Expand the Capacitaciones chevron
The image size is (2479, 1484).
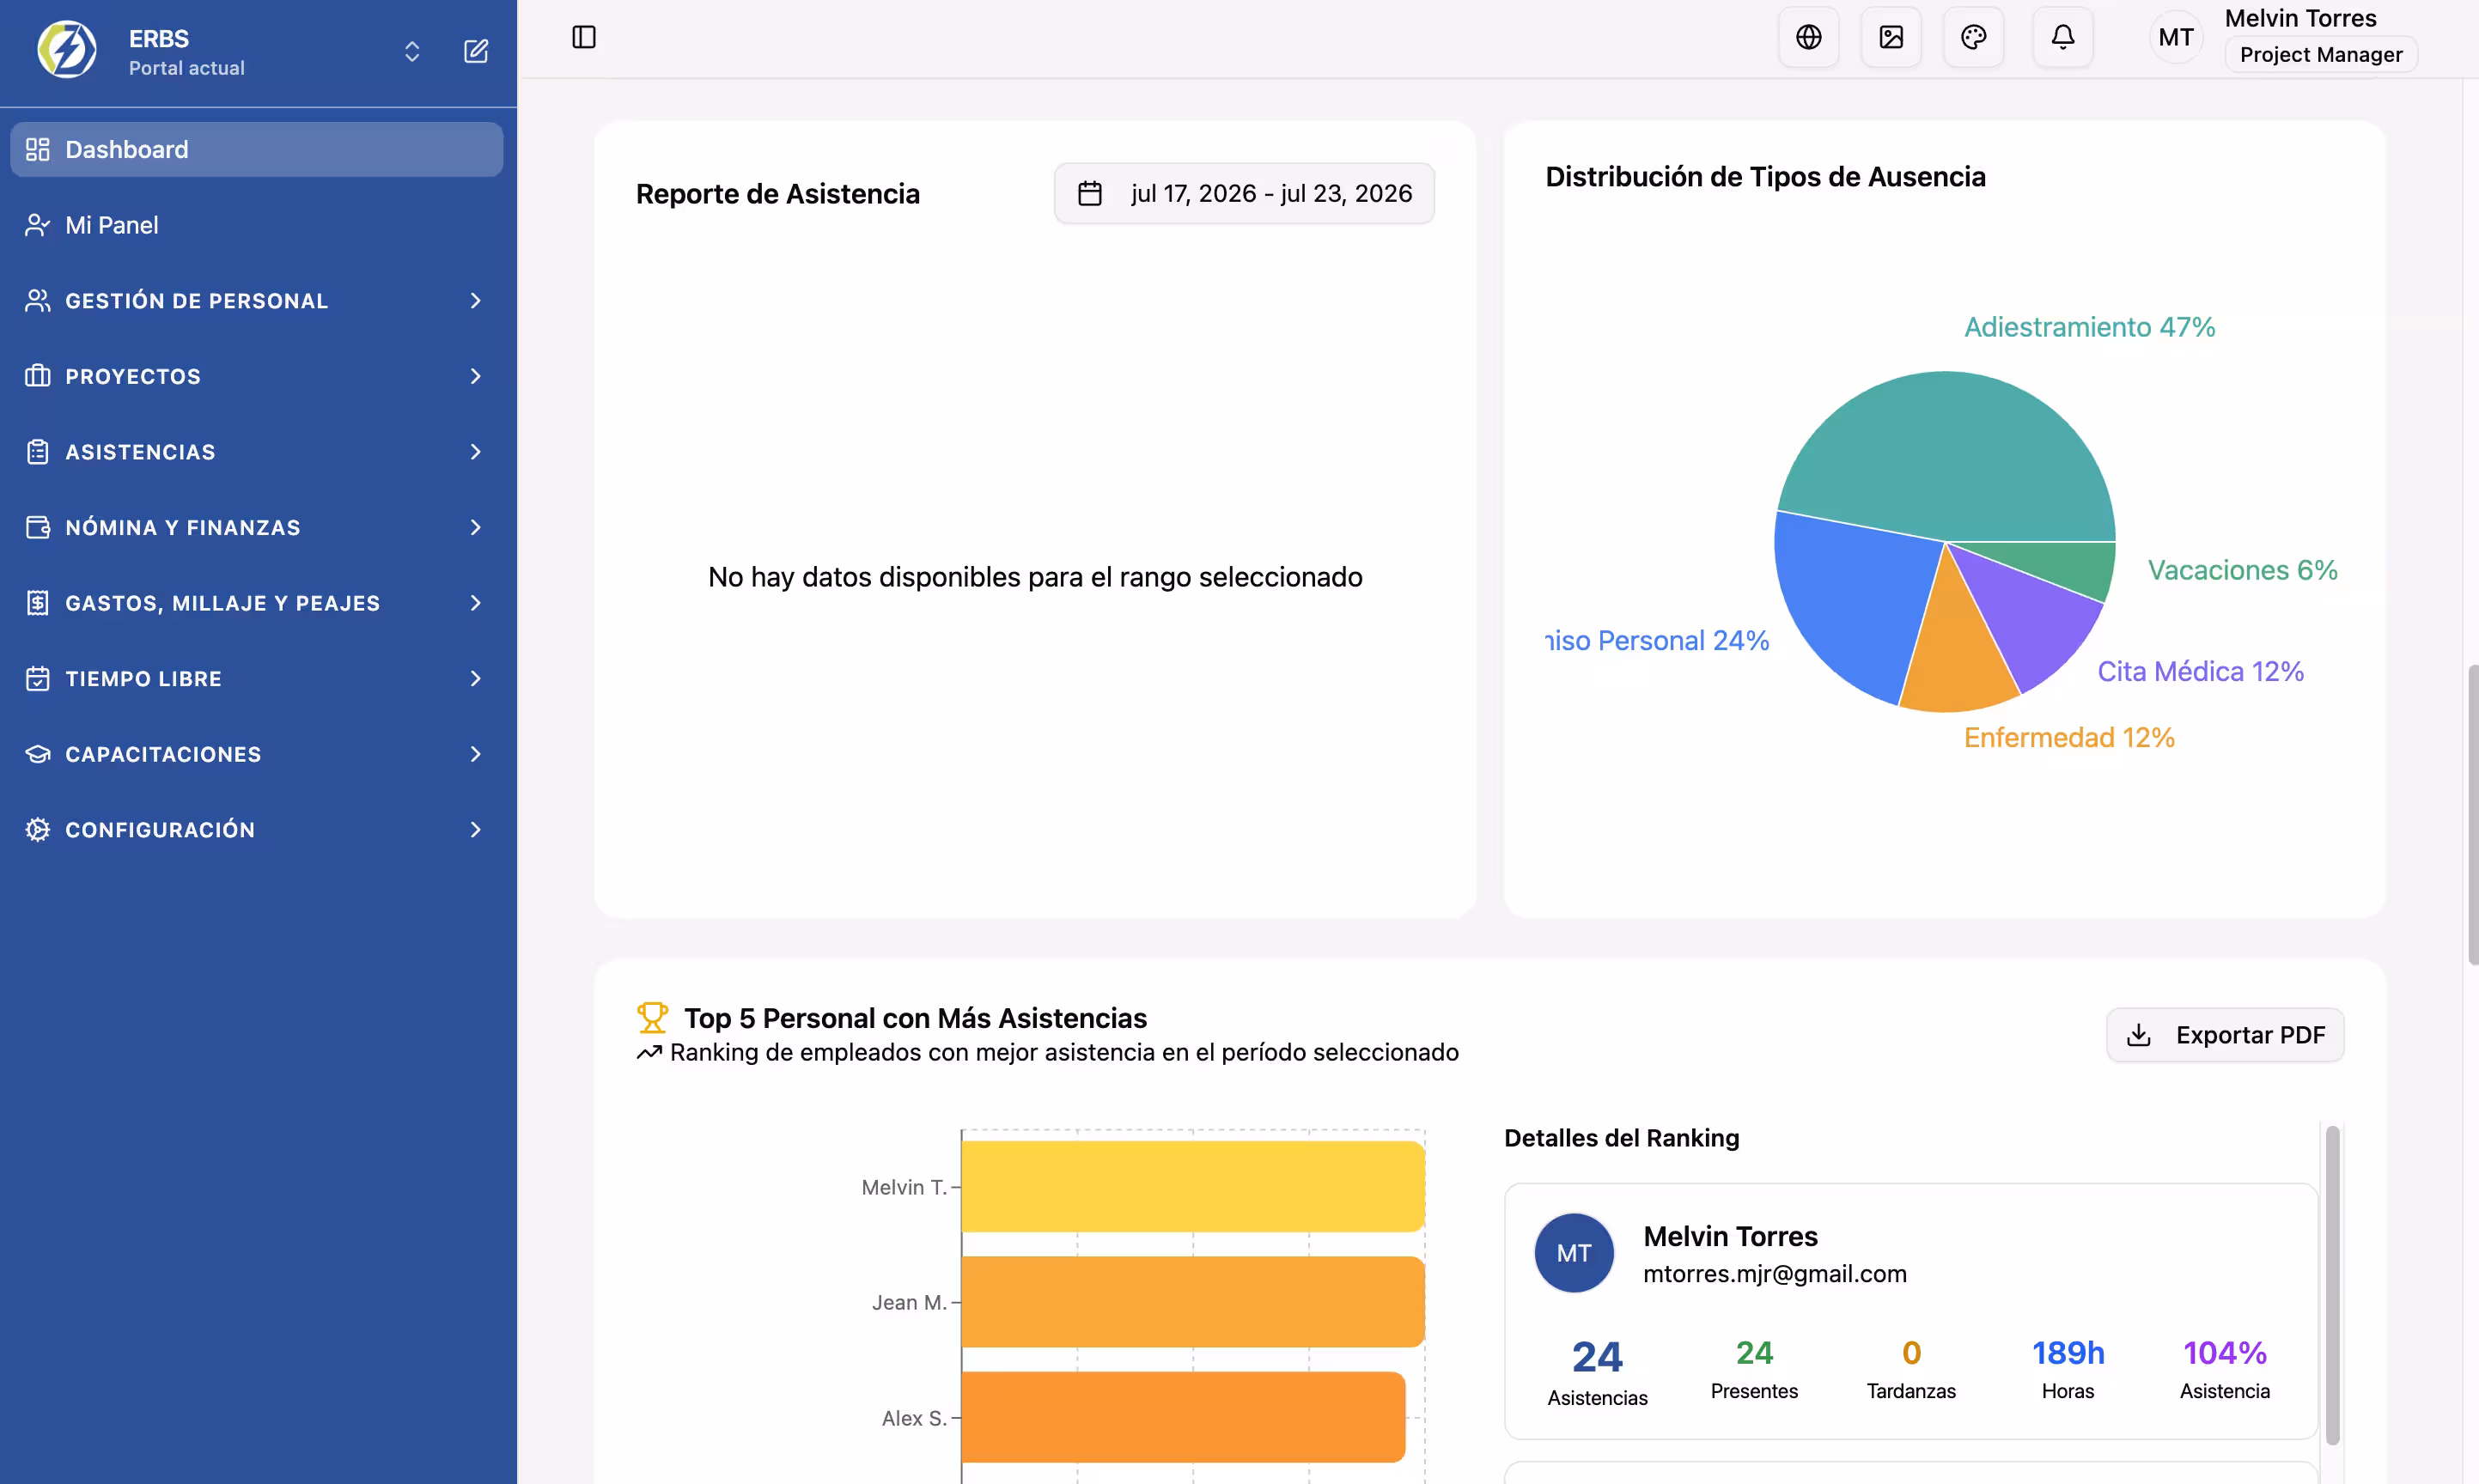click(476, 754)
